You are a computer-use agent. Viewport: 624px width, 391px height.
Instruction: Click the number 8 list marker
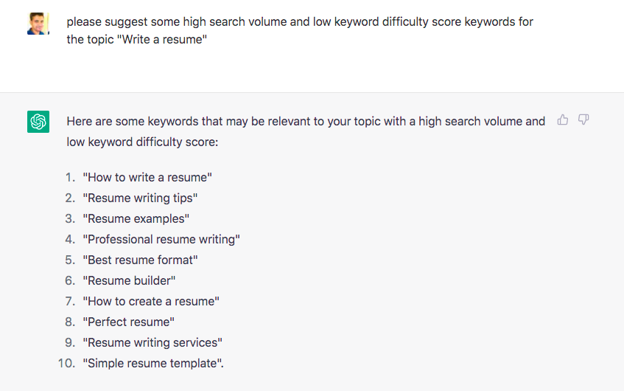[71, 322]
